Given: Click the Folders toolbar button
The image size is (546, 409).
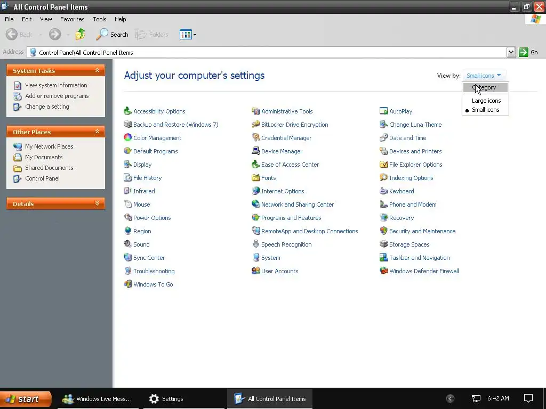Looking at the screenshot, I should (x=151, y=34).
